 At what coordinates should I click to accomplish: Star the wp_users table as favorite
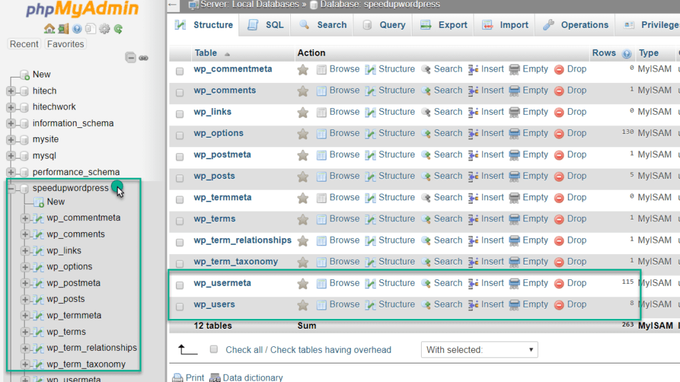[x=303, y=304]
